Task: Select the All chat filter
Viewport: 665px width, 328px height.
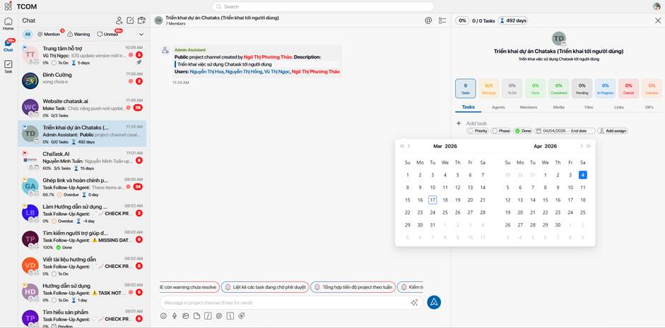Action: (x=28, y=35)
